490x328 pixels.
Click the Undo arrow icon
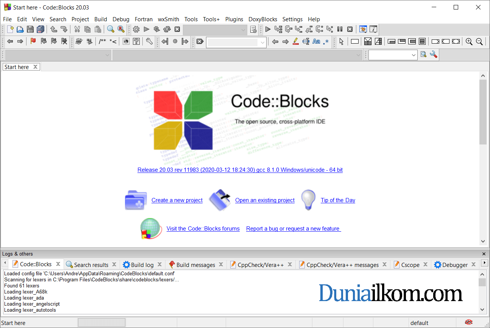[x=54, y=29]
